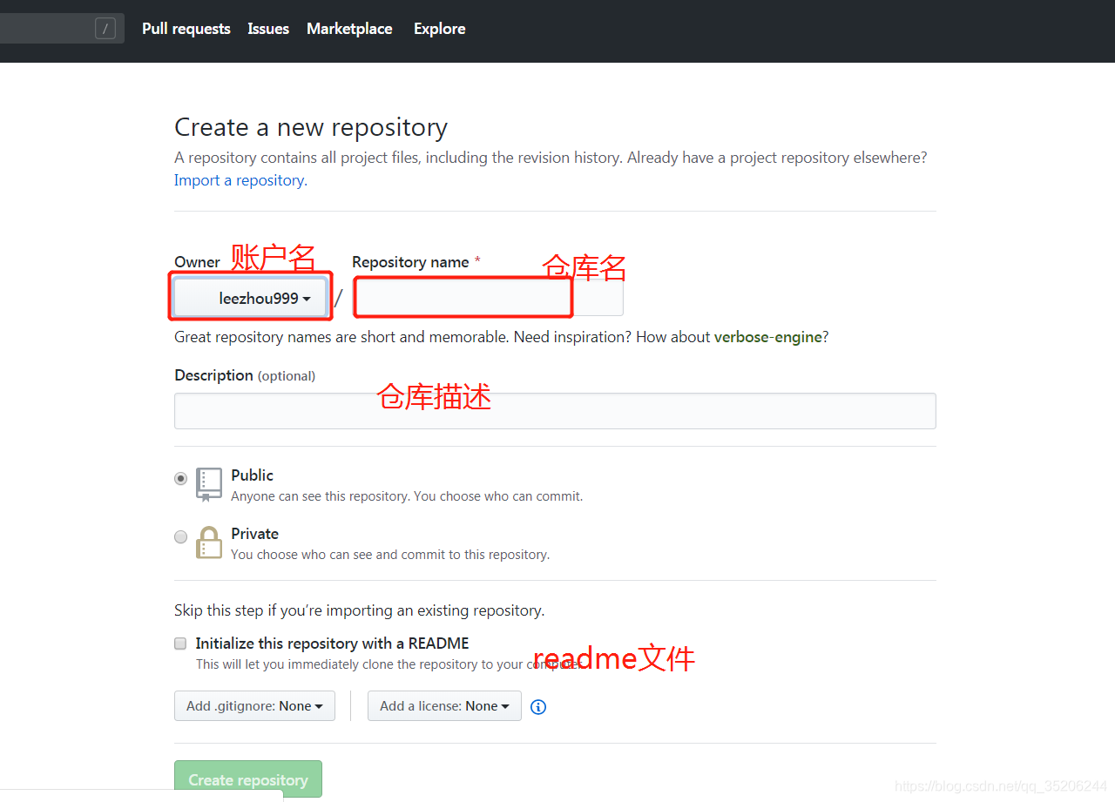Click the info icon next to license dropdown

[x=538, y=707]
